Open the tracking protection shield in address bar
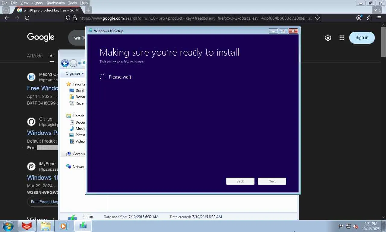 (68, 18)
